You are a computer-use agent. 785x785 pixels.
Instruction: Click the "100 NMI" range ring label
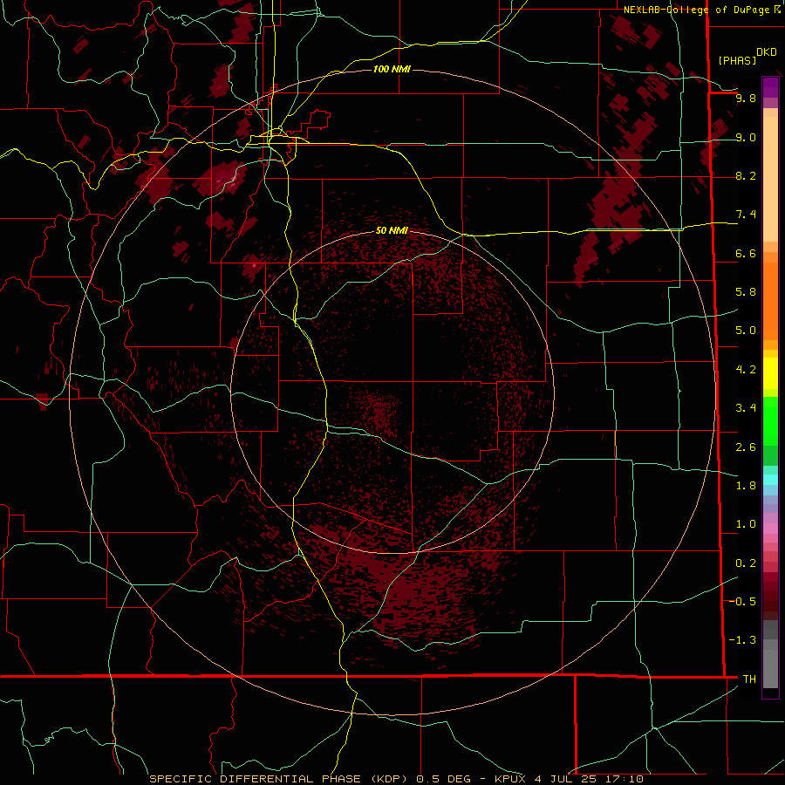click(392, 69)
